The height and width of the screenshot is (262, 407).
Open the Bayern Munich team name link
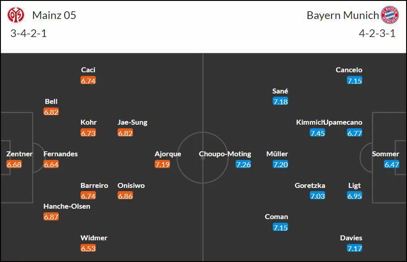coord(343,15)
